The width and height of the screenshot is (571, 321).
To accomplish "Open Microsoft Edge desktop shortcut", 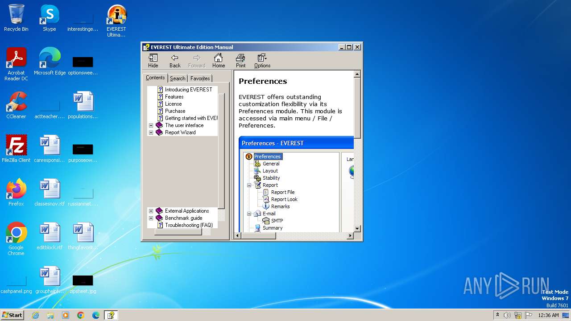I will [50, 62].
